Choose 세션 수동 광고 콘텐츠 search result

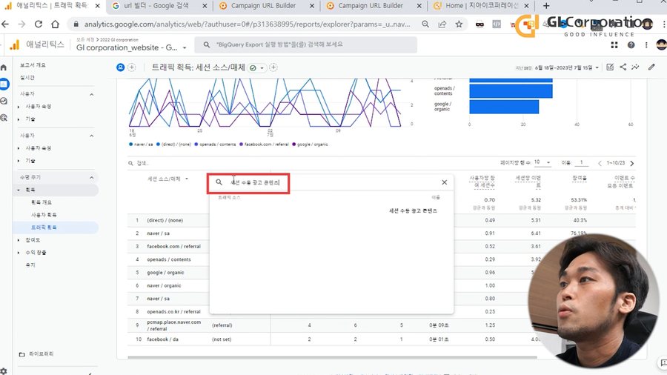coord(413,211)
